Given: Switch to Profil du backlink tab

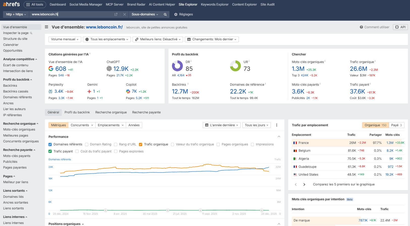Looking at the screenshot, I should click(77, 112).
